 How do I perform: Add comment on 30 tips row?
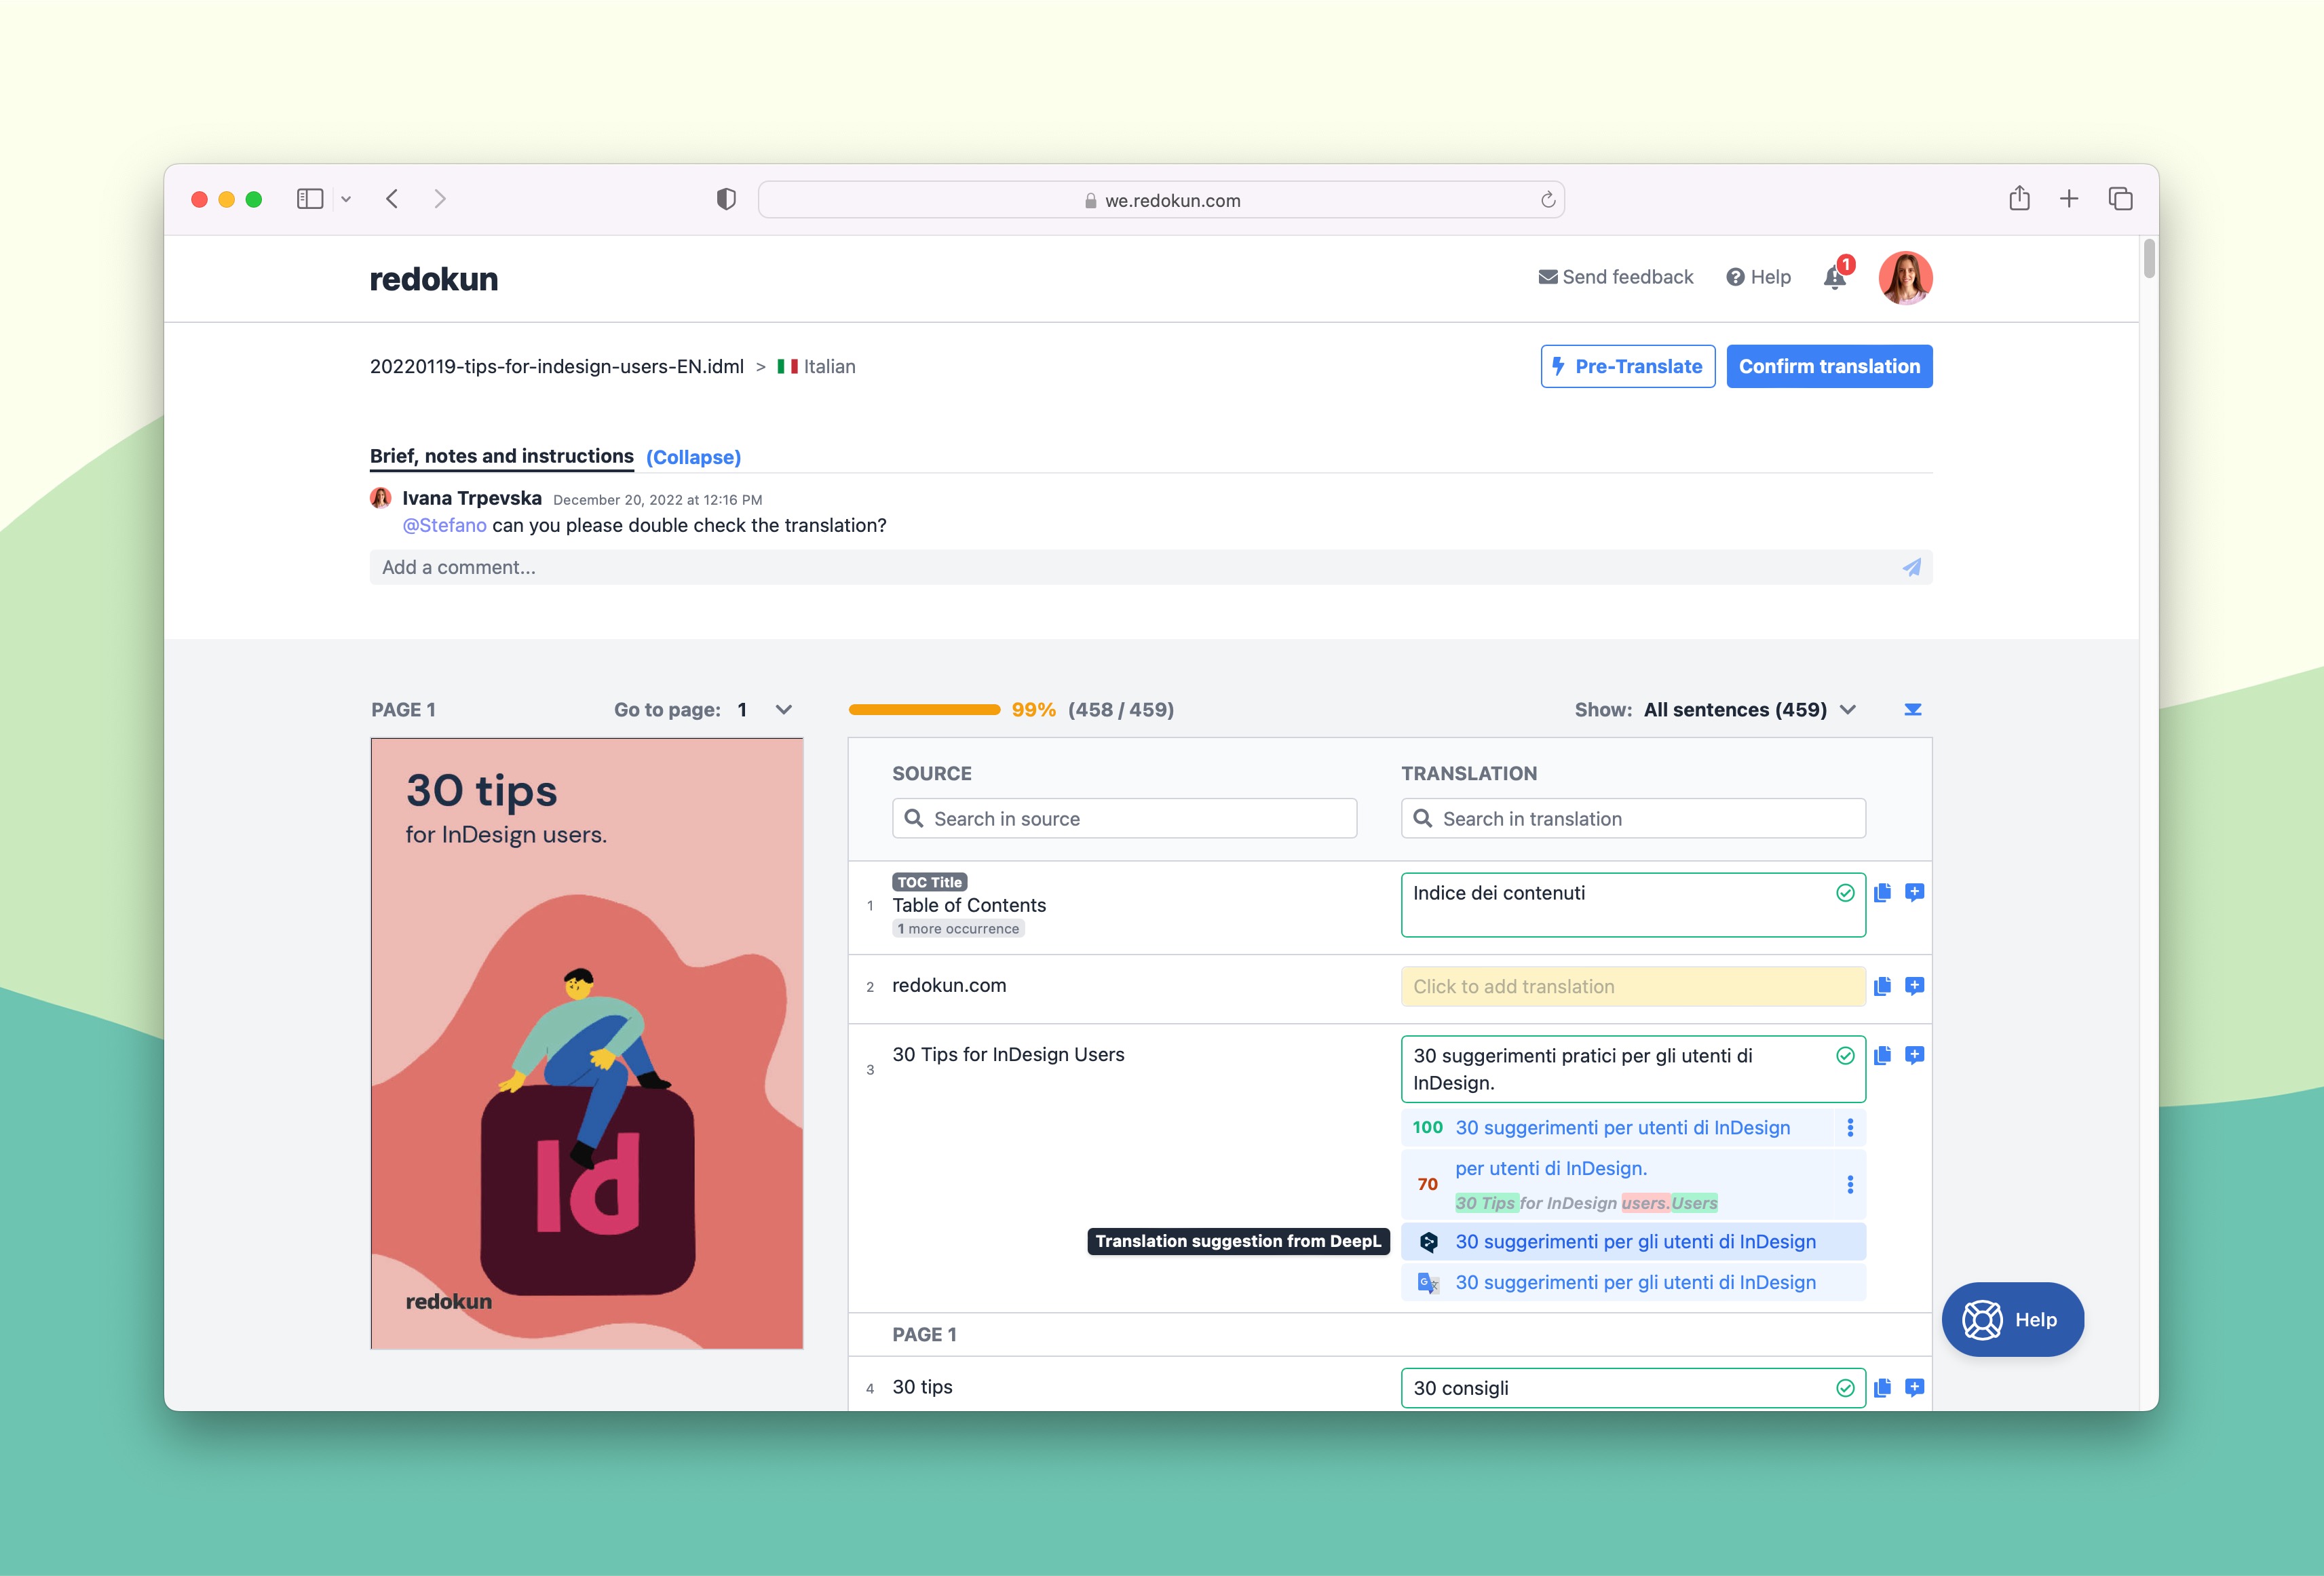[1914, 1387]
